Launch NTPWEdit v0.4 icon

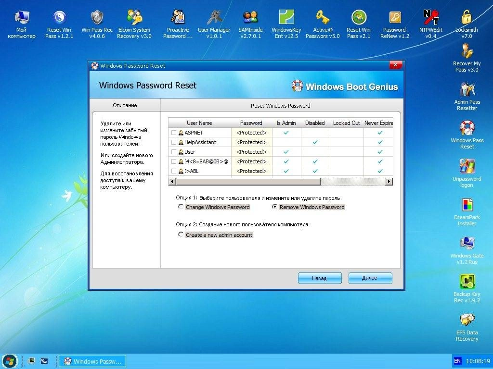click(x=431, y=24)
